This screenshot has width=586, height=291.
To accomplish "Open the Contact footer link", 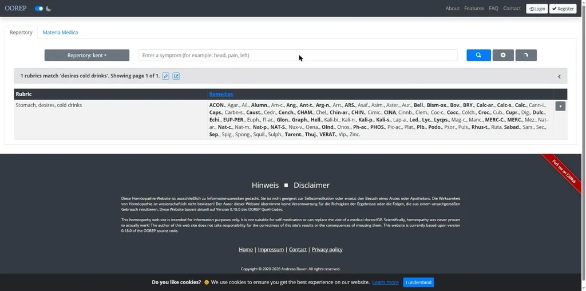I will [298, 250].
